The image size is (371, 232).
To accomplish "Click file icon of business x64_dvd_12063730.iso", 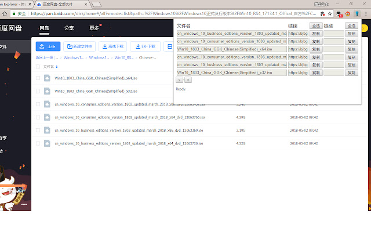I will tap(47, 143).
